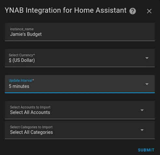Click the "5 minutes" interval value
The width and height of the screenshot is (160, 155).
[x=19, y=86]
